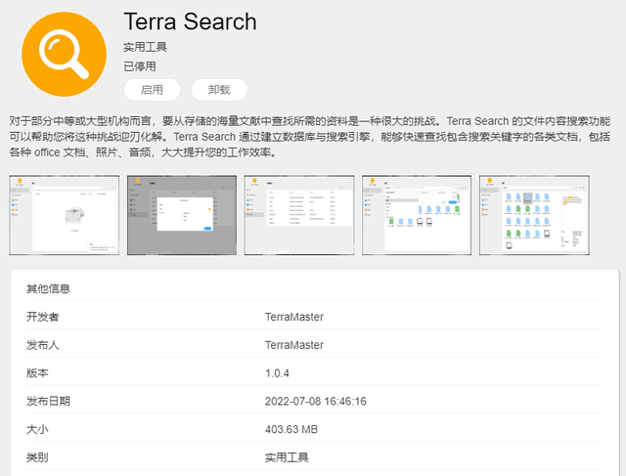Open the screenshot thumbnail showing an empty box

tap(65, 215)
